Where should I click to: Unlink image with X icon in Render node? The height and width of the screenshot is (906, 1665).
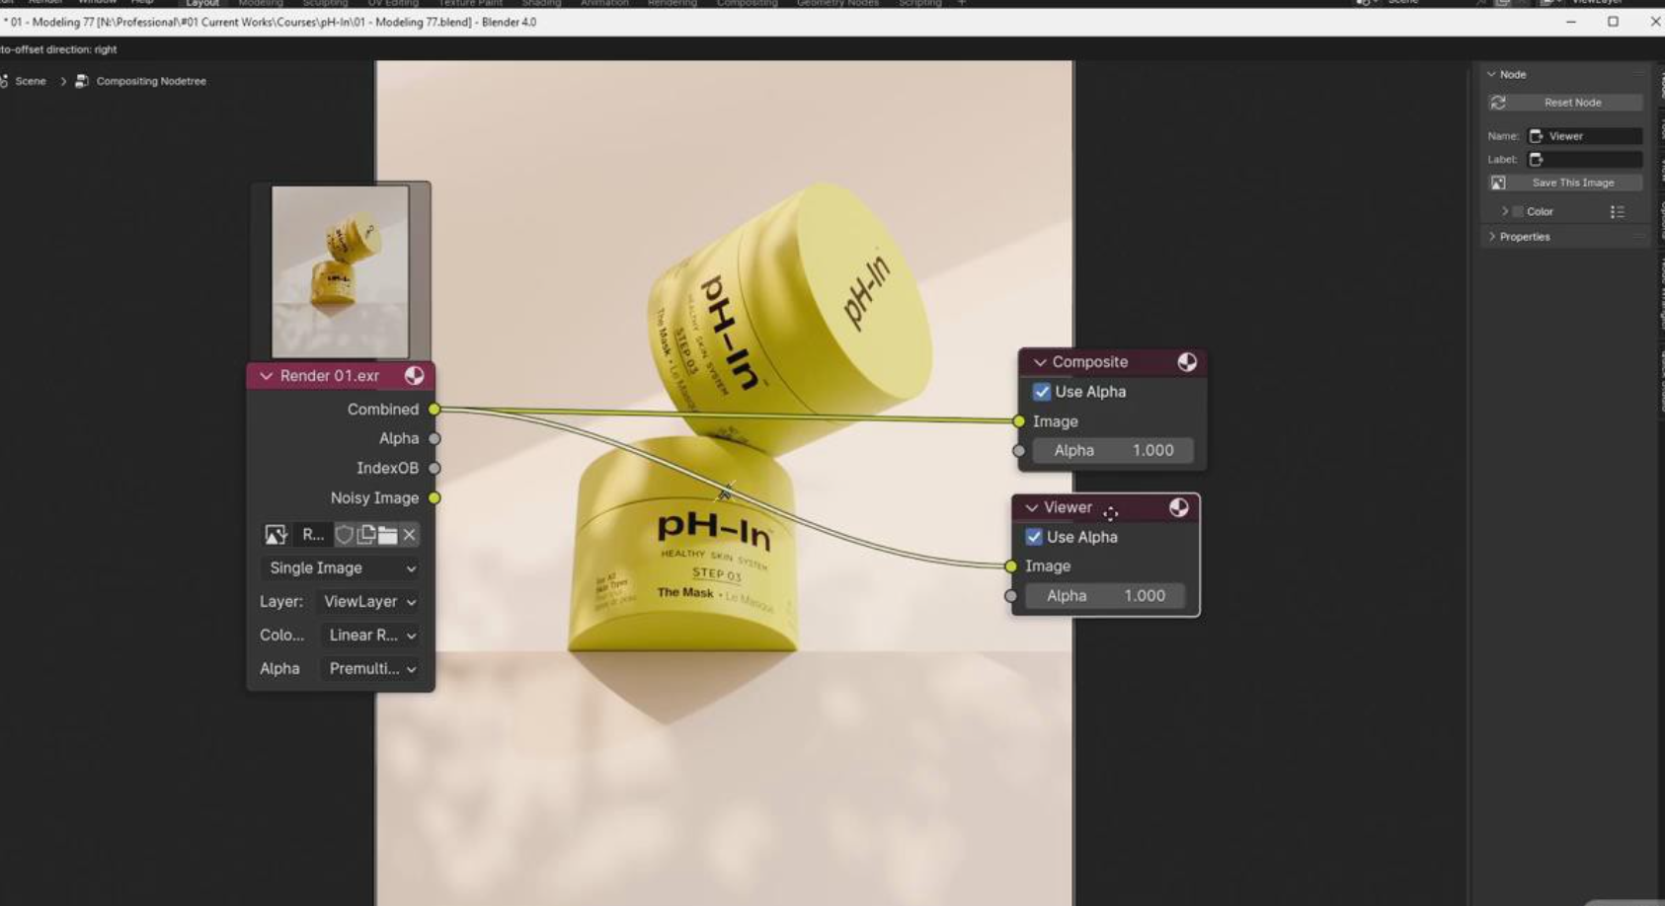point(410,535)
